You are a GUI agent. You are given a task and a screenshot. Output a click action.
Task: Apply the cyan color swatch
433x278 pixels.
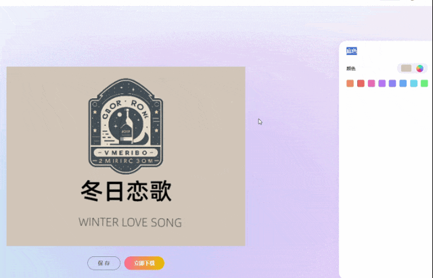pos(413,83)
